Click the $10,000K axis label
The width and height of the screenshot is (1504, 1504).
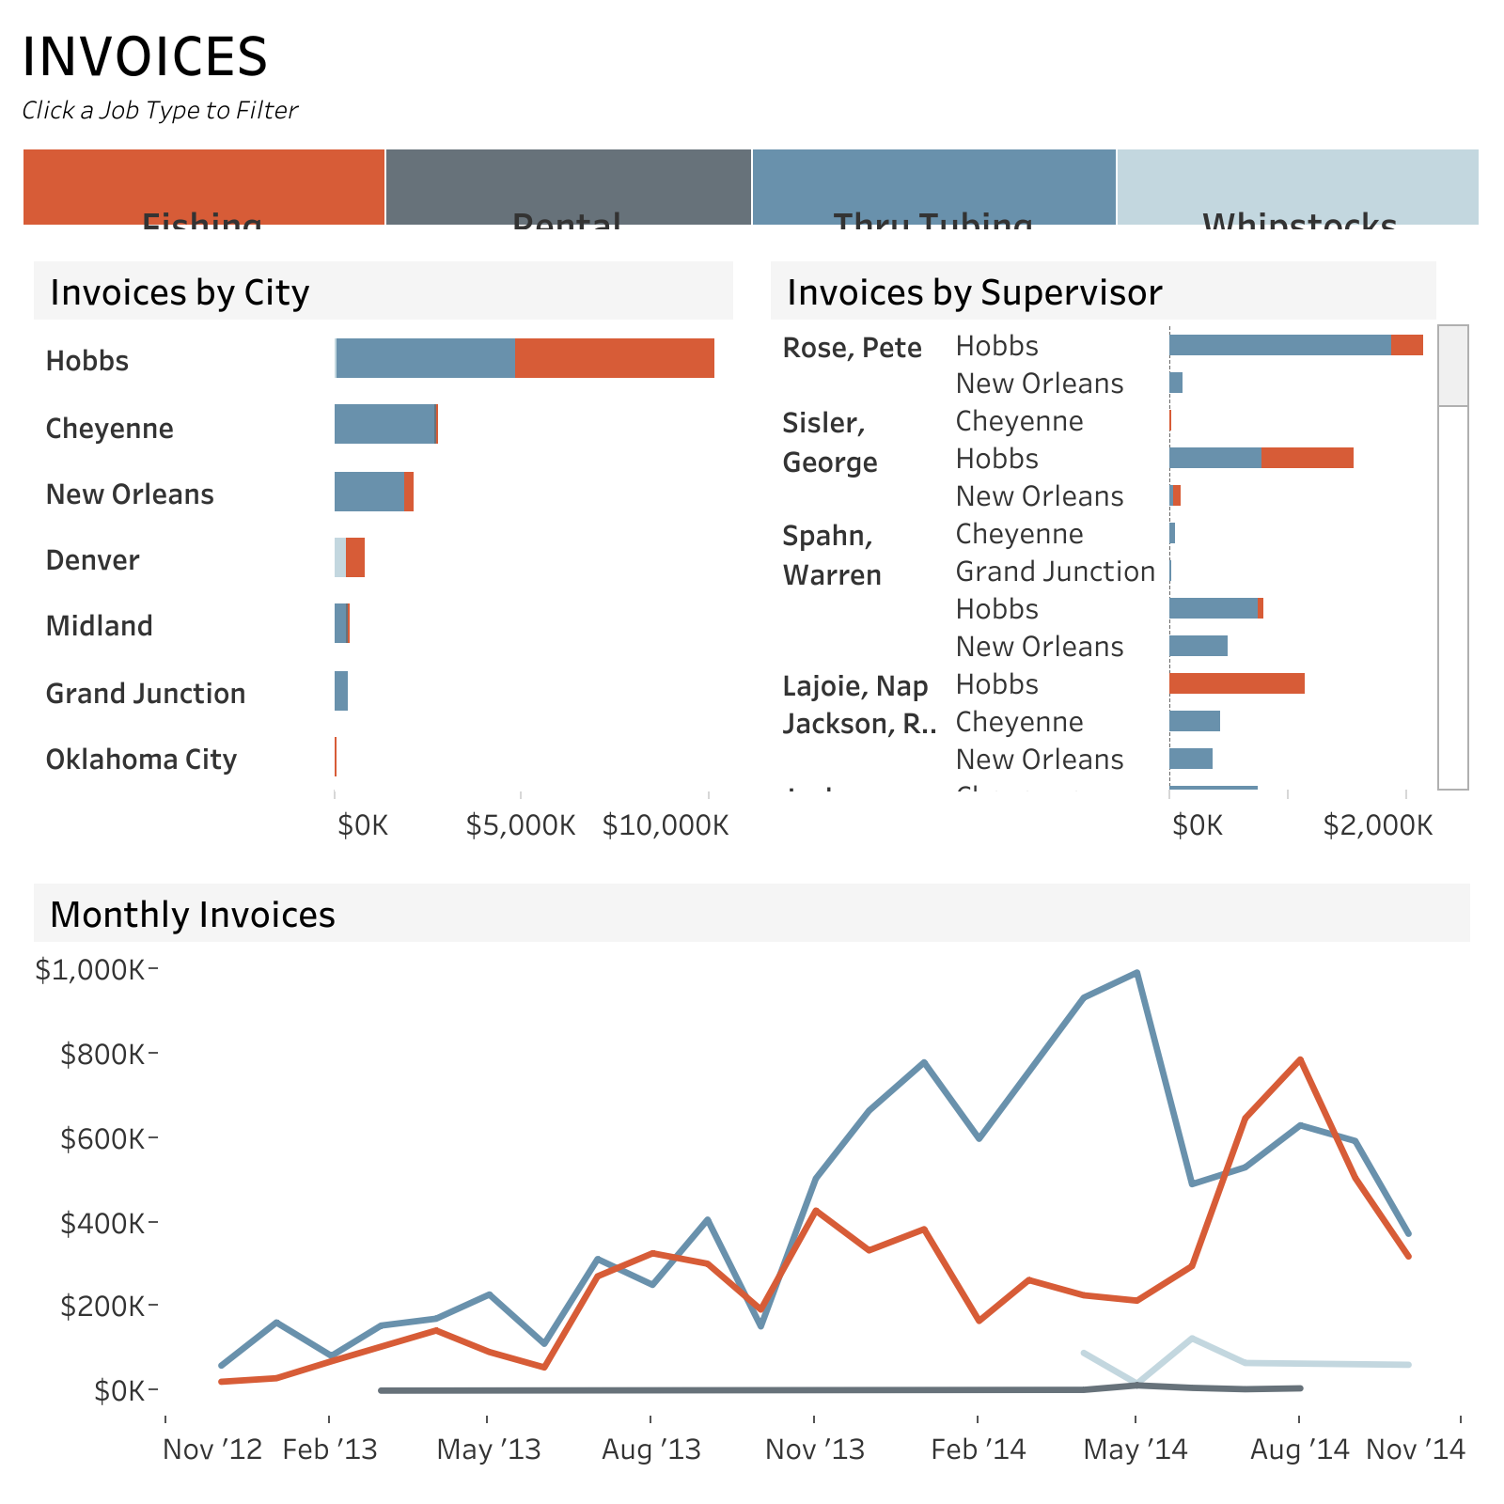tap(666, 825)
